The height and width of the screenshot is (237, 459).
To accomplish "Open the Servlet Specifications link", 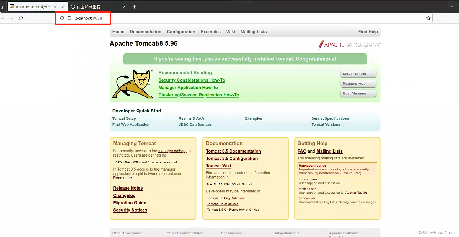I will (x=330, y=119).
